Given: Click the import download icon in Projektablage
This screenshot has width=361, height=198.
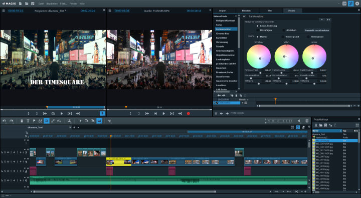Looking at the screenshot, I should [x=316, y=125].
